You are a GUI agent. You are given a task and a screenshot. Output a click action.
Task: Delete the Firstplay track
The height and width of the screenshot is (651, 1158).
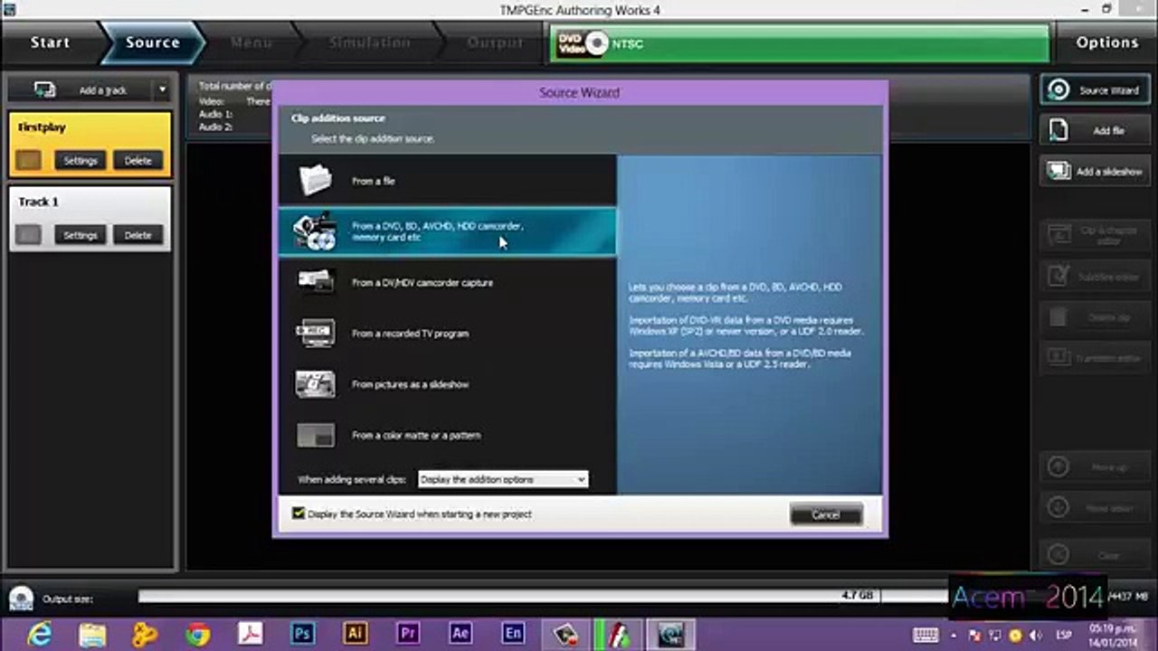138,160
